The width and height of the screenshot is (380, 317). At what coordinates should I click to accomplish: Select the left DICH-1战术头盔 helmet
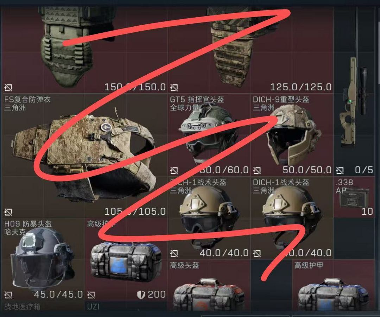click(209, 218)
